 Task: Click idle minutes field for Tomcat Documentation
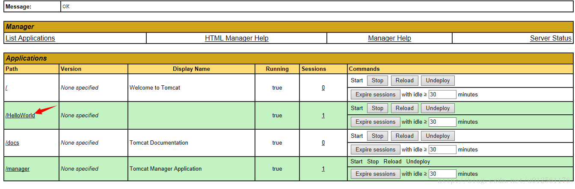[x=442, y=150]
